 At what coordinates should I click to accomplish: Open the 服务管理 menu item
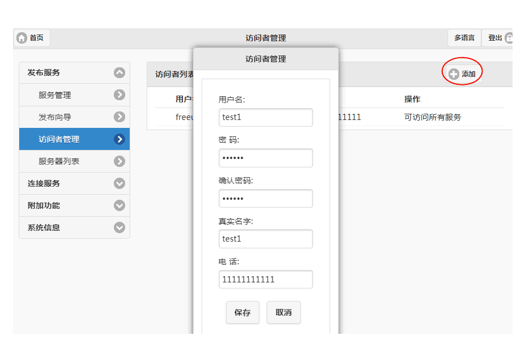[55, 95]
